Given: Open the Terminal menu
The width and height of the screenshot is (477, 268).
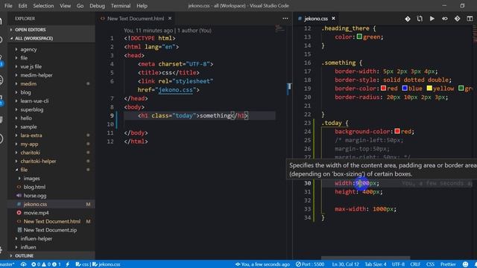Looking at the screenshot, I should point(121,6).
